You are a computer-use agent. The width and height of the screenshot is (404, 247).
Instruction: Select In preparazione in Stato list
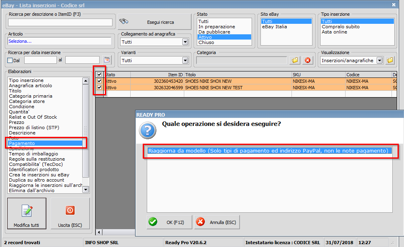pyautogui.click(x=224, y=27)
